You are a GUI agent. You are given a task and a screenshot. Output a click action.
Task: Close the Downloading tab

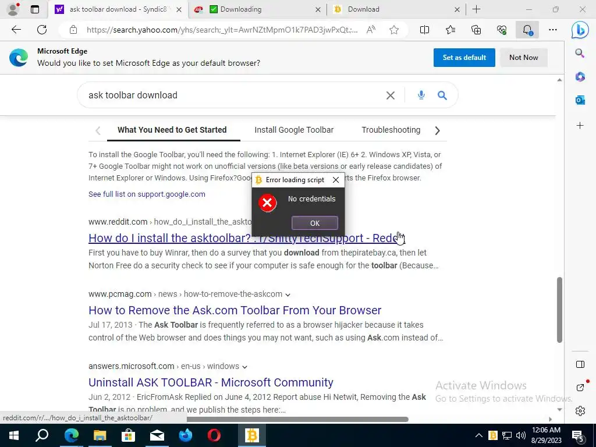click(x=318, y=9)
